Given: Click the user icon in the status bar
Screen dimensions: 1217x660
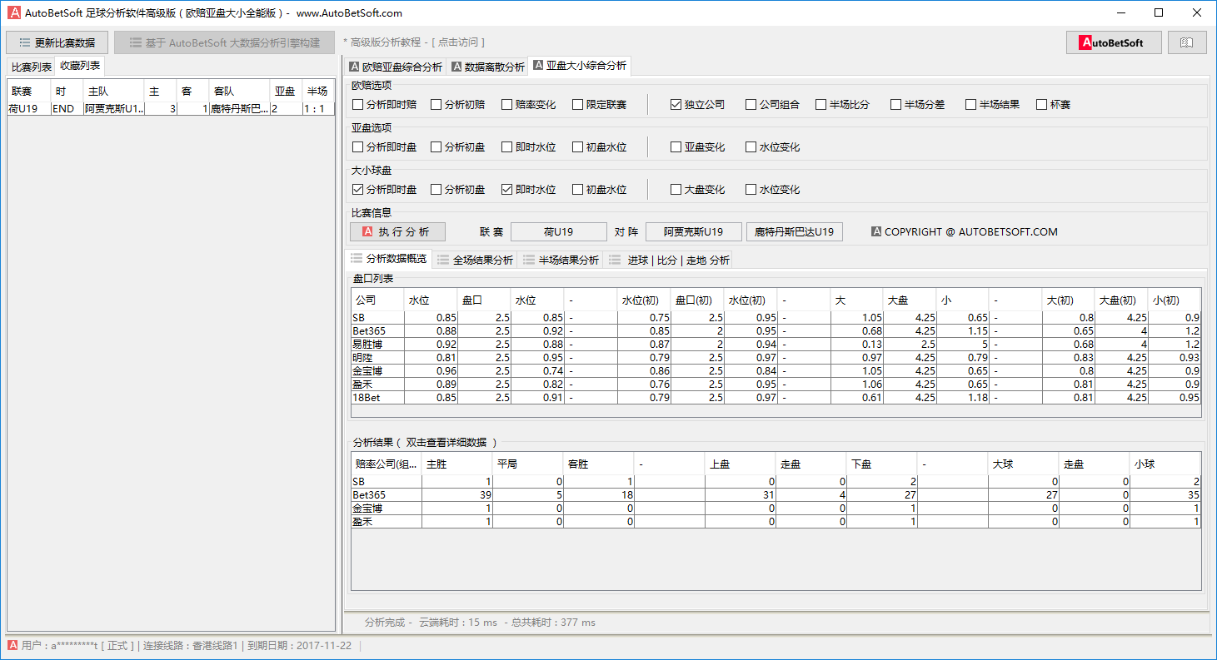Looking at the screenshot, I should point(12,645).
